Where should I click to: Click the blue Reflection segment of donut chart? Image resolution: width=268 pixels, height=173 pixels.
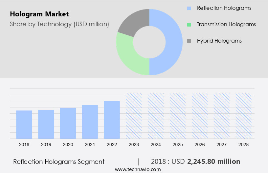(173, 42)
